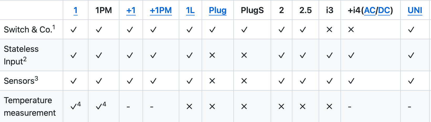Open the "+1PM" device link
Viewport: 431px width, 122px height.
pos(161,10)
